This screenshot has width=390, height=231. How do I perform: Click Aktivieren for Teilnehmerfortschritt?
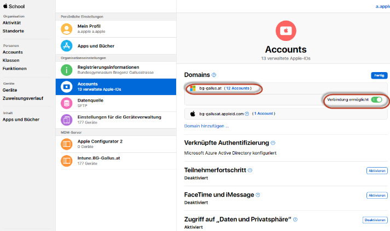pos(377,170)
